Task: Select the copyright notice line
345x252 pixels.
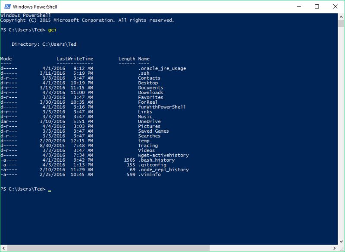Action: (x=86, y=19)
